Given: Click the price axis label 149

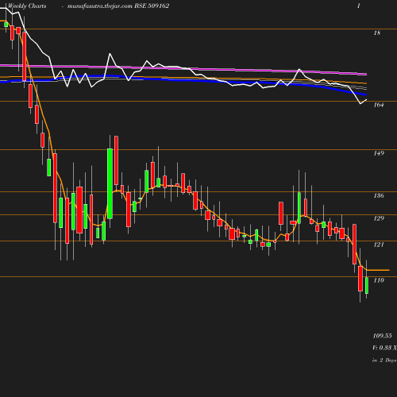Looking at the screenshot, I should tap(379, 153).
